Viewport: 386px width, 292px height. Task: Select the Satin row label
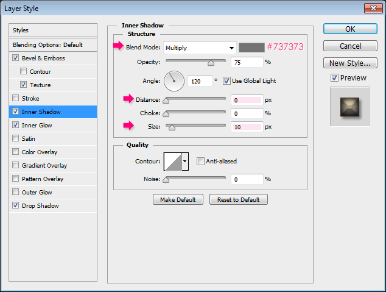click(x=28, y=139)
